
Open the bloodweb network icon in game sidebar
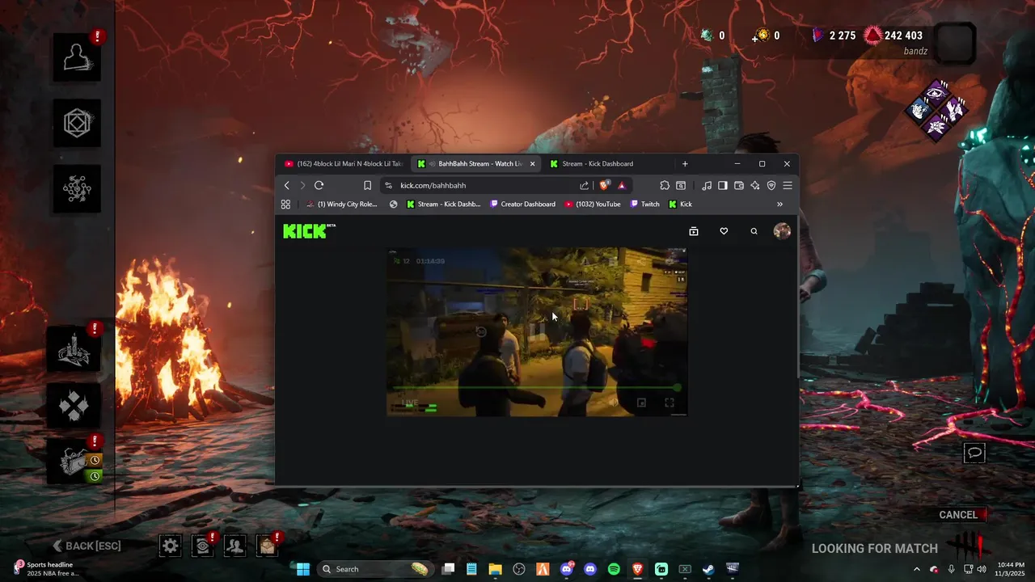(x=78, y=188)
